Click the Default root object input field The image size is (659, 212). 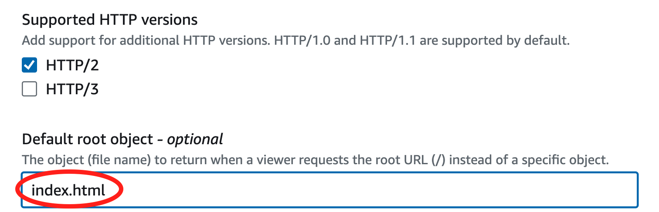[329, 189]
